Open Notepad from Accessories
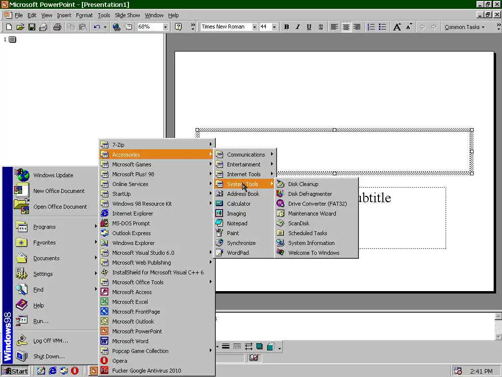The width and height of the screenshot is (502, 377). (x=245, y=223)
